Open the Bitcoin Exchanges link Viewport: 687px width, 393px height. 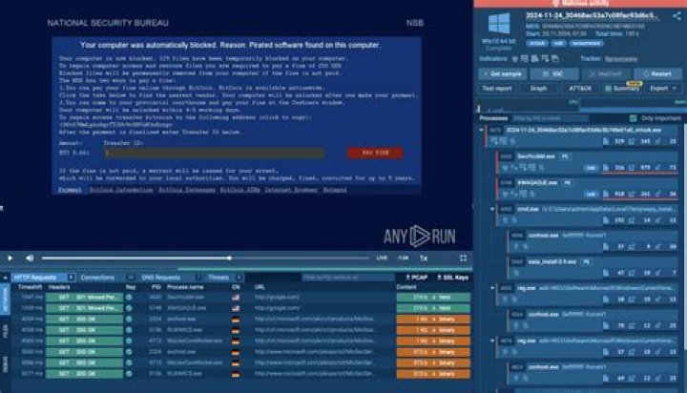[x=187, y=190]
